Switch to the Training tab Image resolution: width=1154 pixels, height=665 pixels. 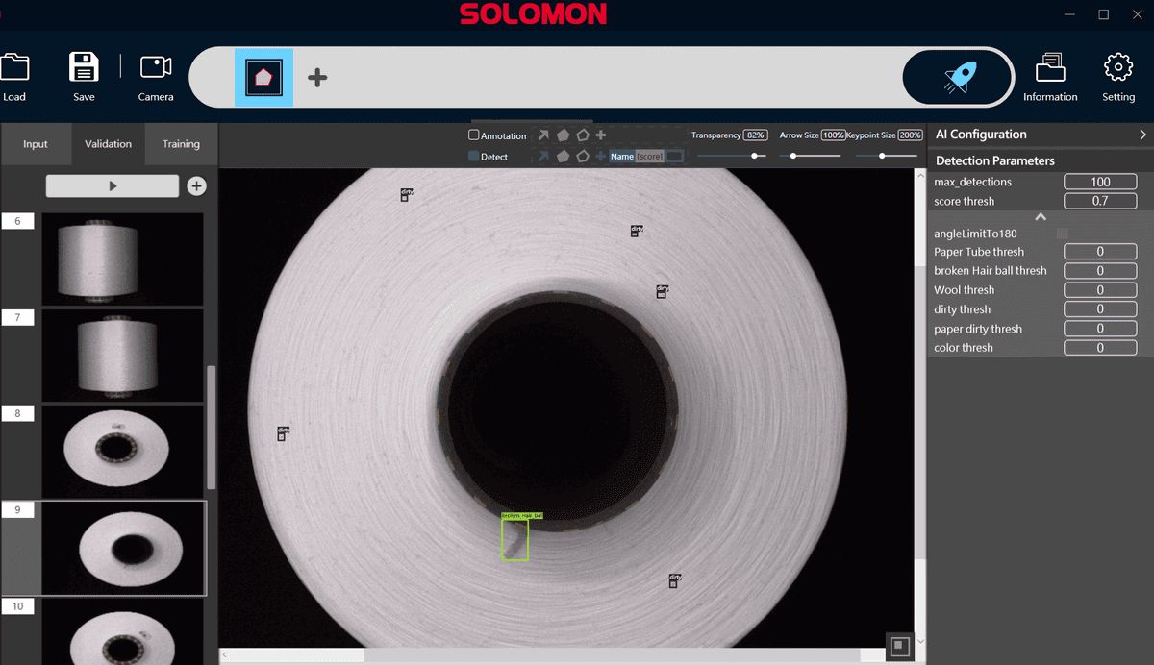tap(181, 144)
